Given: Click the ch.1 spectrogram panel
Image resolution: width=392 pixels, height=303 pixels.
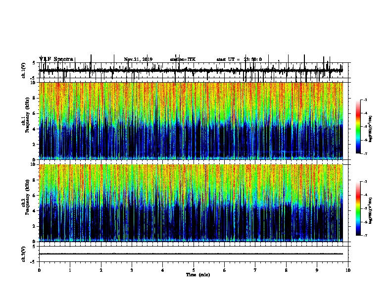Looking at the screenshot, I should pos(191,121).
